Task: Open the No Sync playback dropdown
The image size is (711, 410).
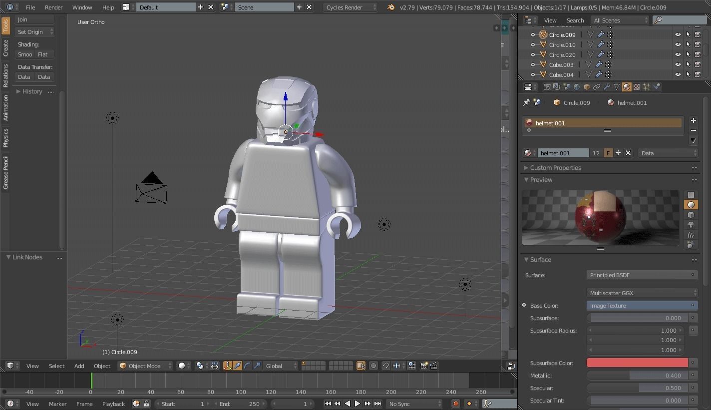Action: (x=414, y=404)
